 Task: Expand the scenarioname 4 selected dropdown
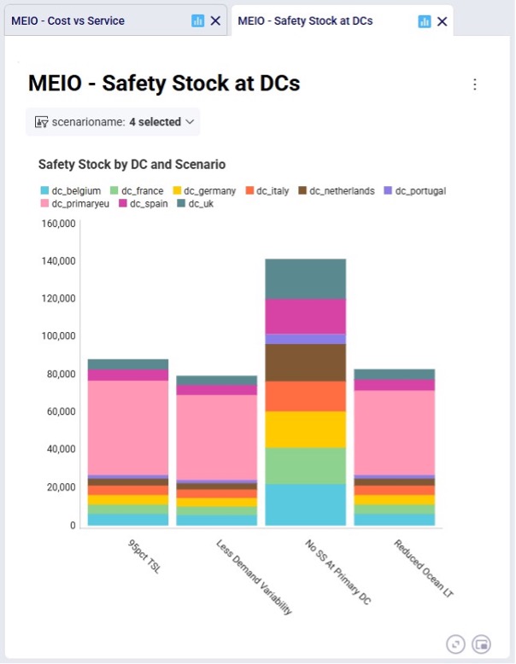(113, 122)
